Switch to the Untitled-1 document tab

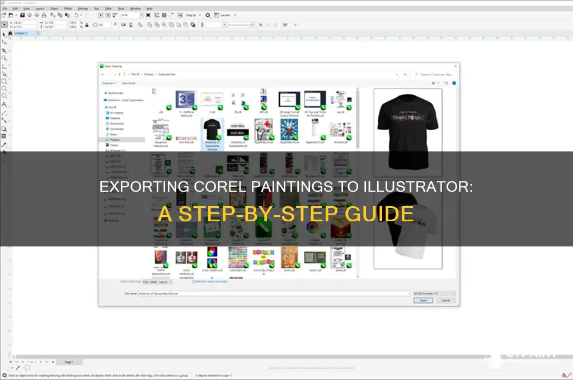tap(21, 33)
